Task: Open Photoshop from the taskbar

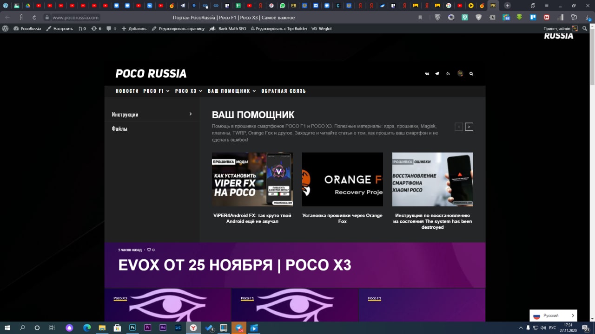Action: pyautogui.click(x=132, y=328)
